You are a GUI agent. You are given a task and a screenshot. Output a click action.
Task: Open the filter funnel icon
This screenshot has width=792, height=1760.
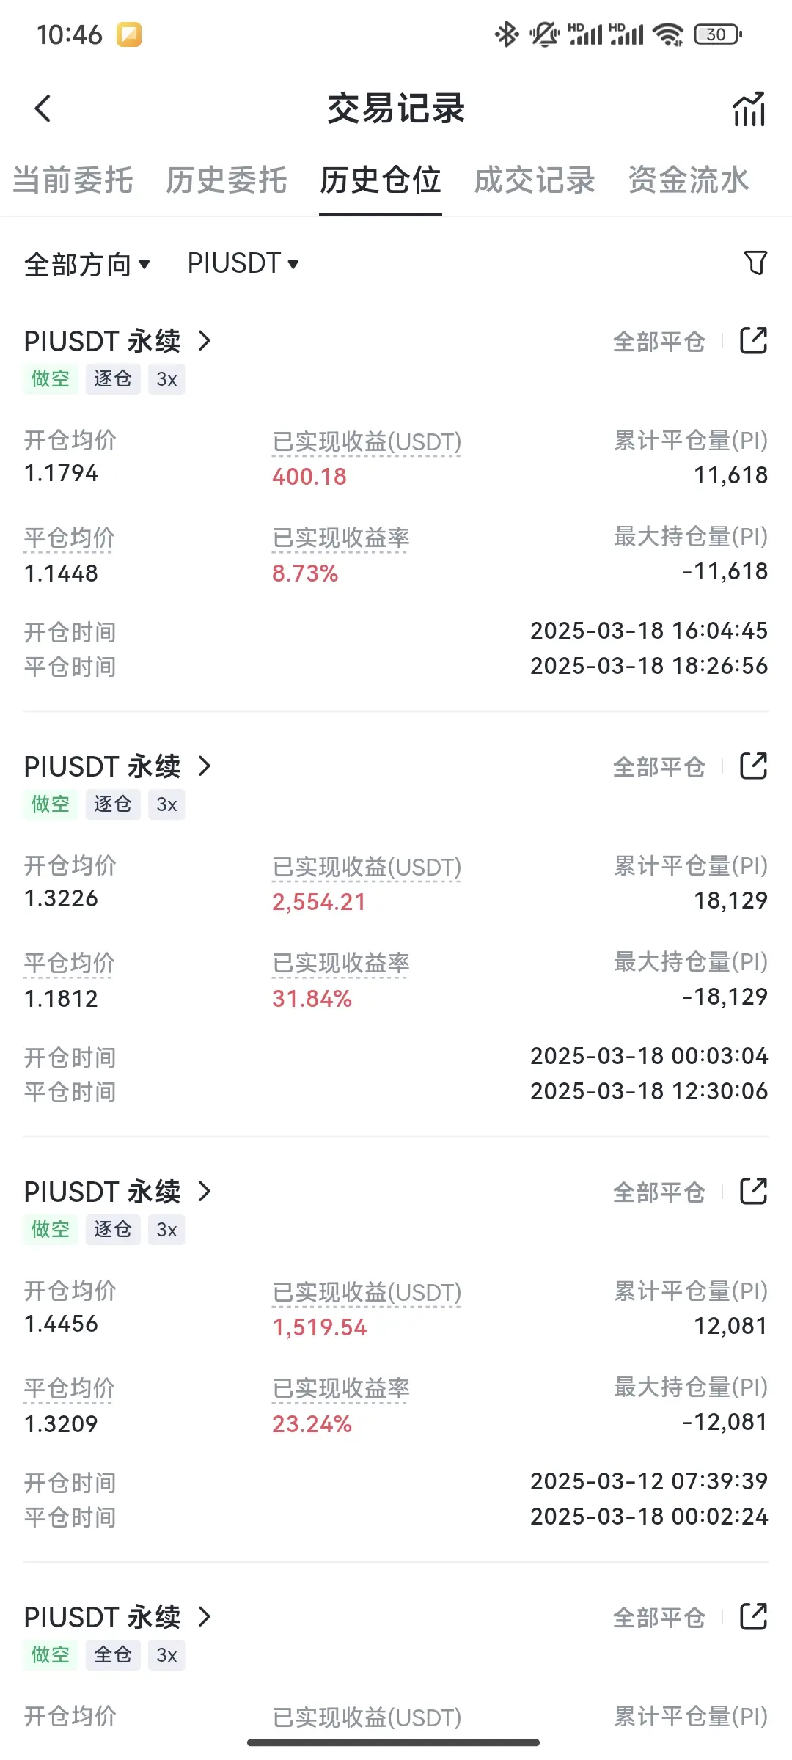[x=755, y=263]
